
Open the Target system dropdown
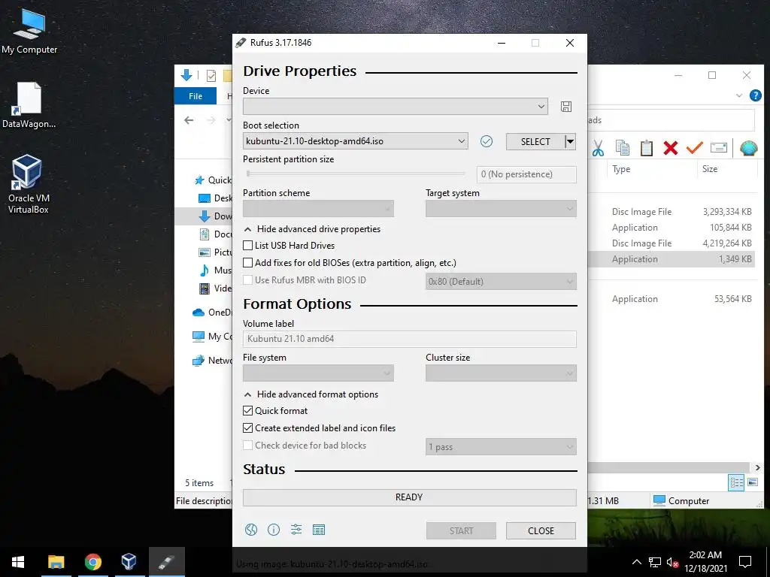(501, 209)
